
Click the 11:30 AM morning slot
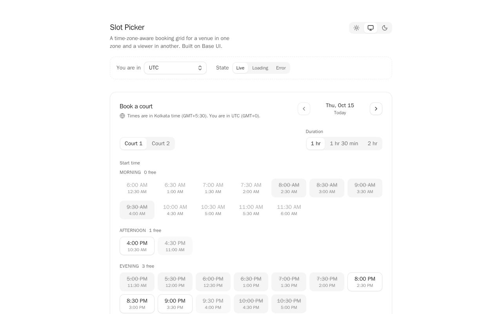click(289, 210)
